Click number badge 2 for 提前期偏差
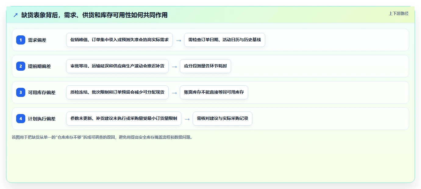The image size is (421, 189). point(21,66)
